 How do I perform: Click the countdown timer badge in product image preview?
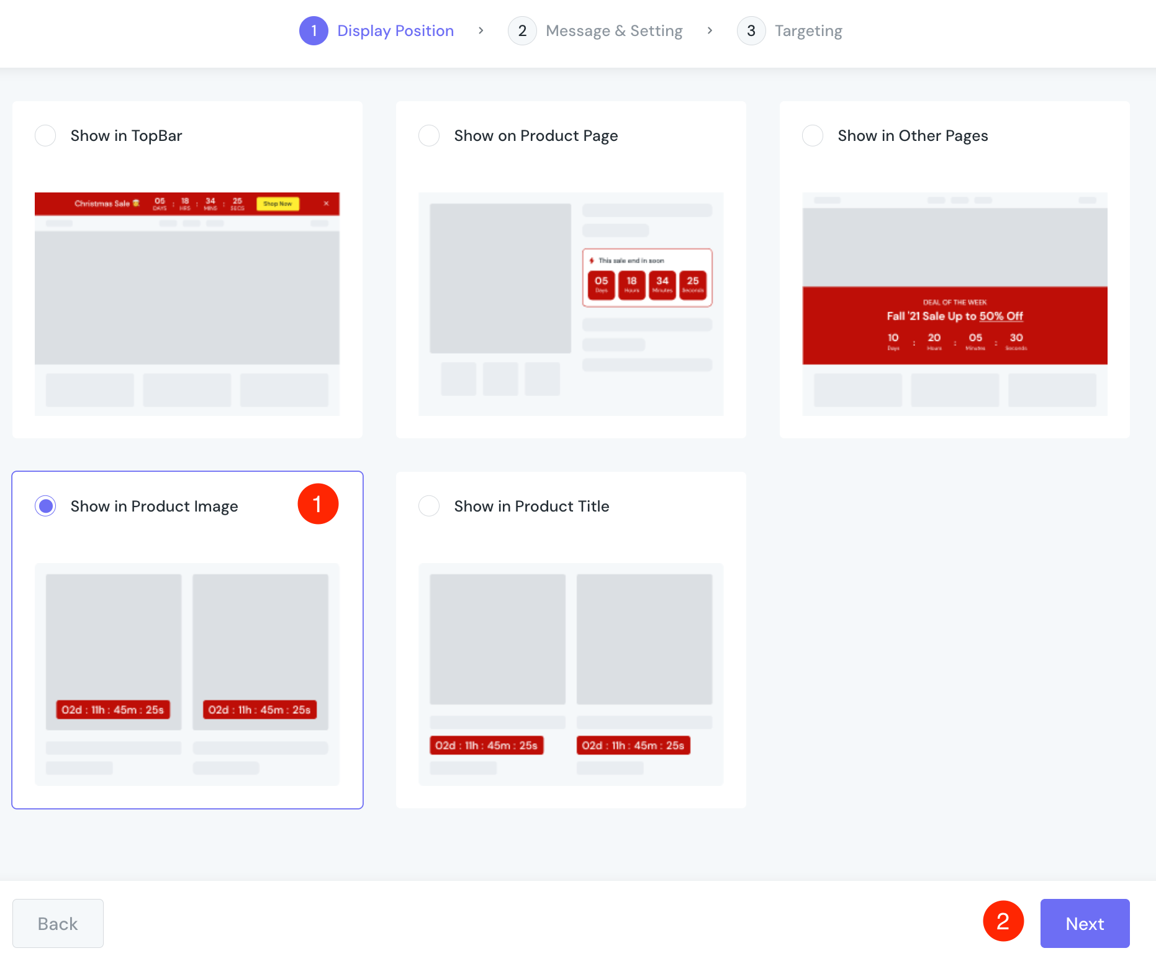[x=113, y=710]
